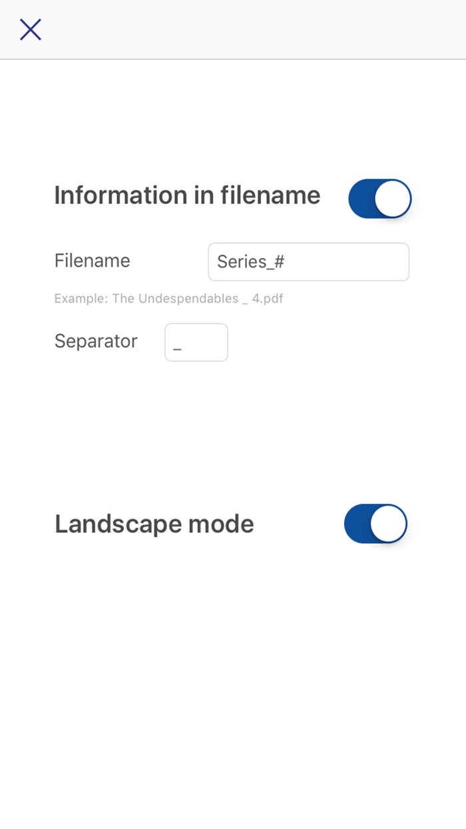Image resolution: width=466 pixels, height=829 pixels.
Task: Tap the white knob of Information in filename switch
Action: (x=393, y=199)
